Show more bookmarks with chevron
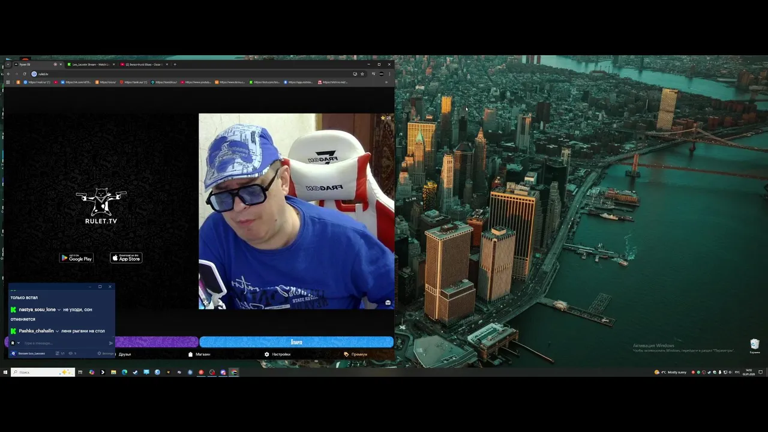This screenshot has width=768, height=432. coord(386,82)
